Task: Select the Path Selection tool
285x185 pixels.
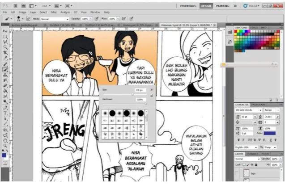Action: (5, 118)
